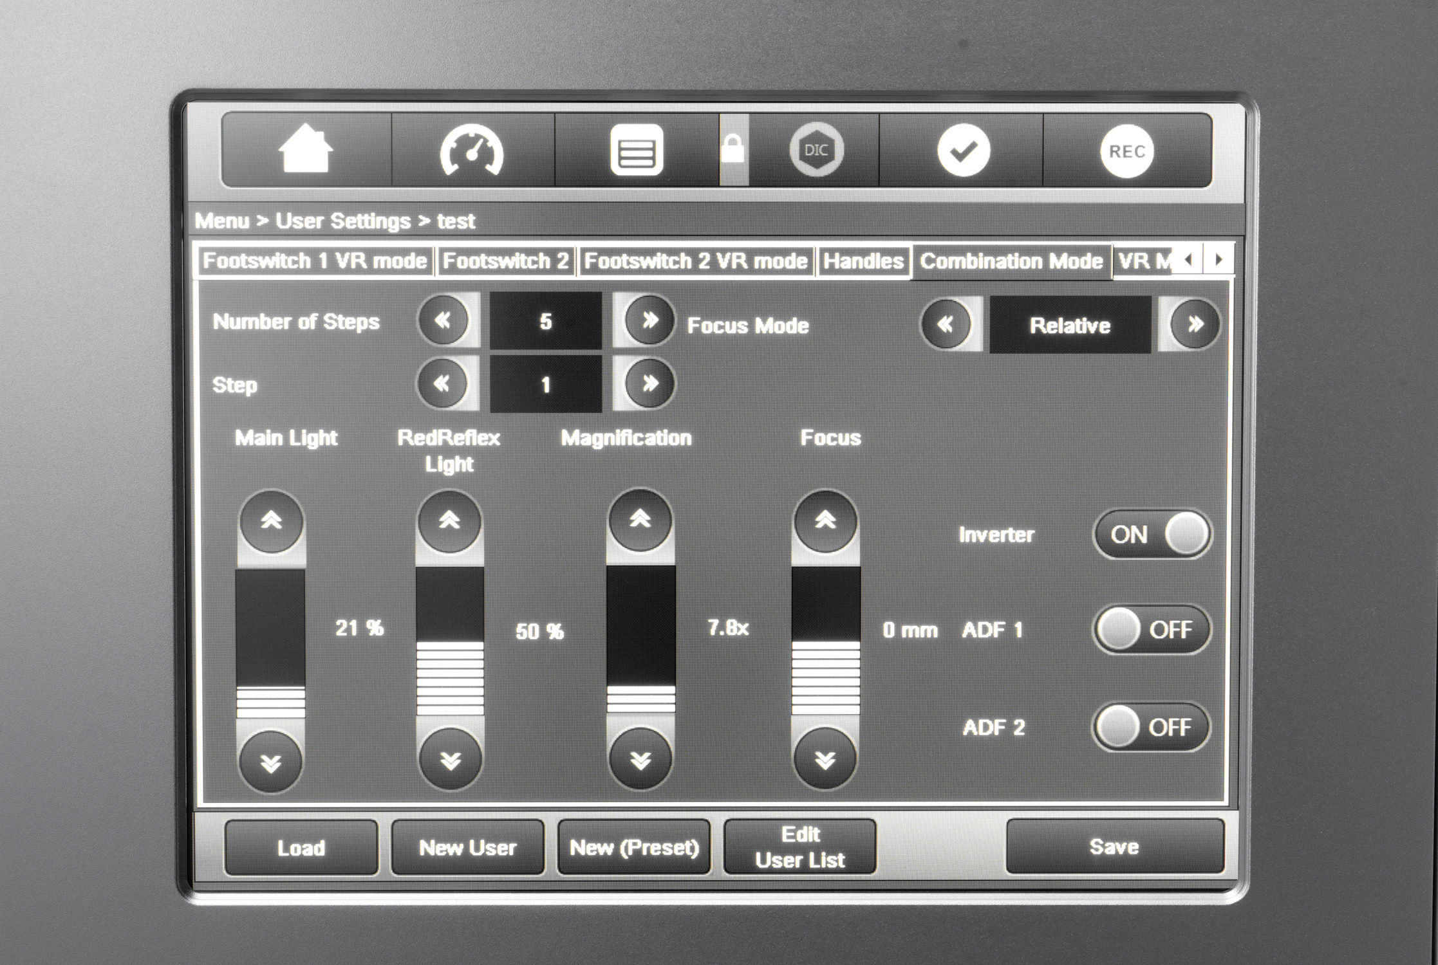Increase Main Light with up arrow
The width and height of the screenshot is (1438, 965).
coord(271,521)
